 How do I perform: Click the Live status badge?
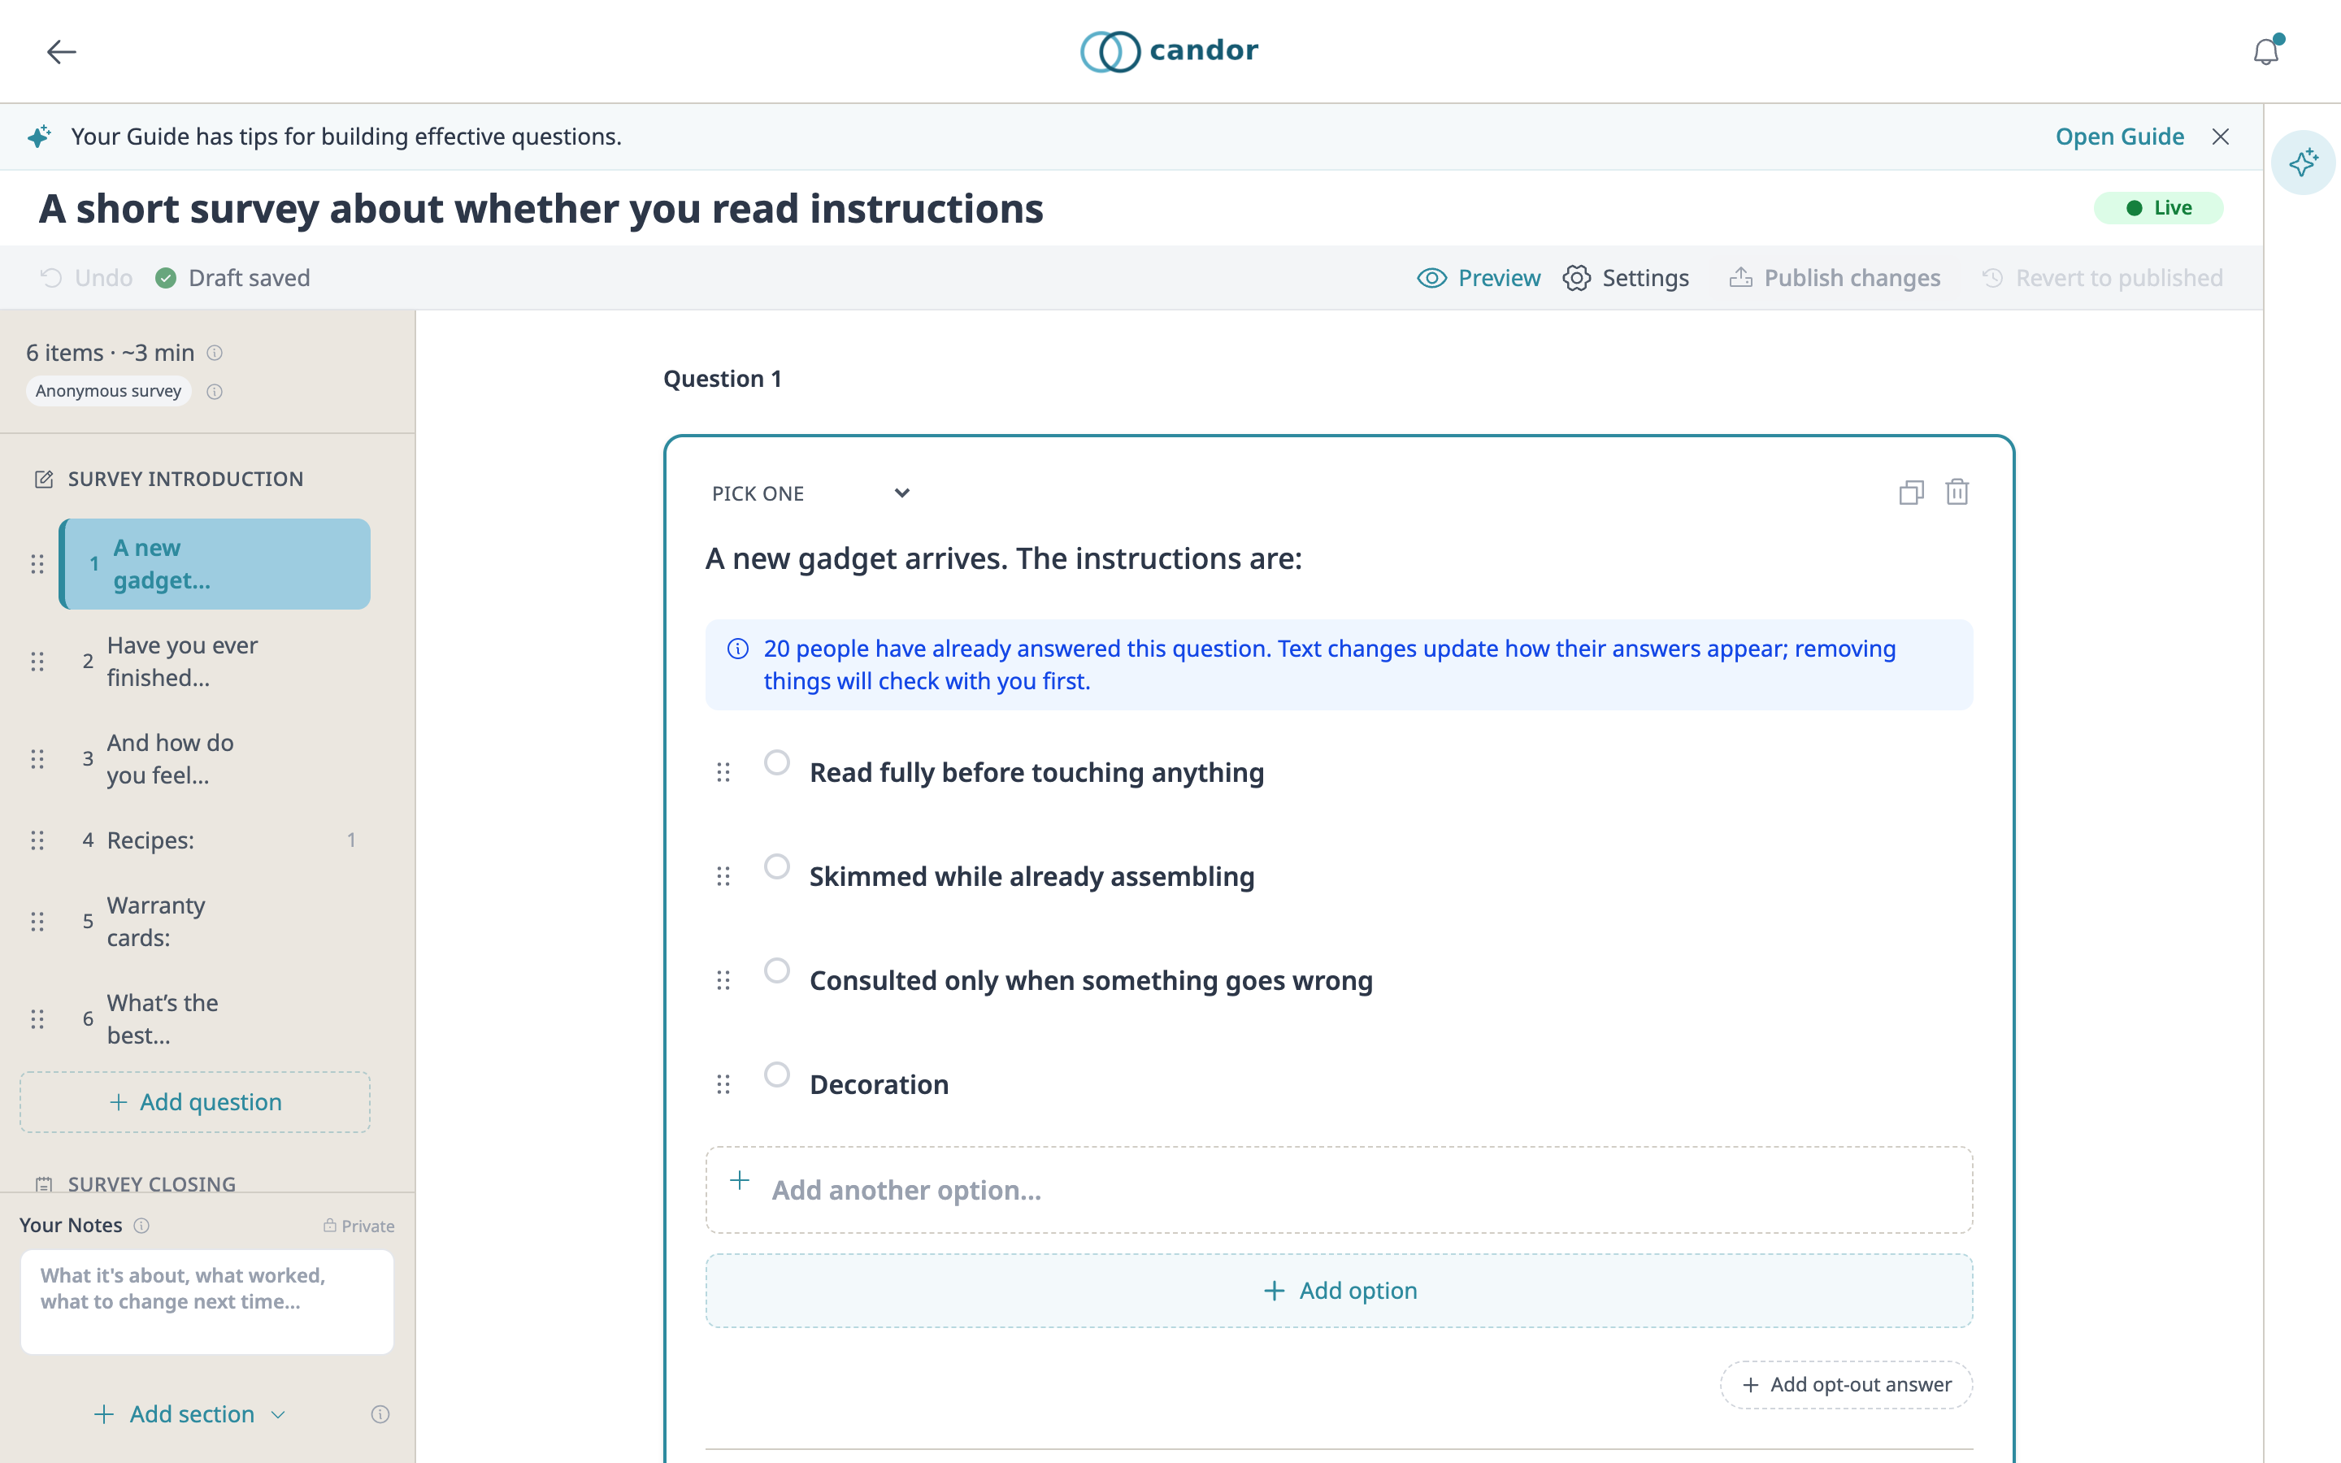click(x=2158, y=208)
